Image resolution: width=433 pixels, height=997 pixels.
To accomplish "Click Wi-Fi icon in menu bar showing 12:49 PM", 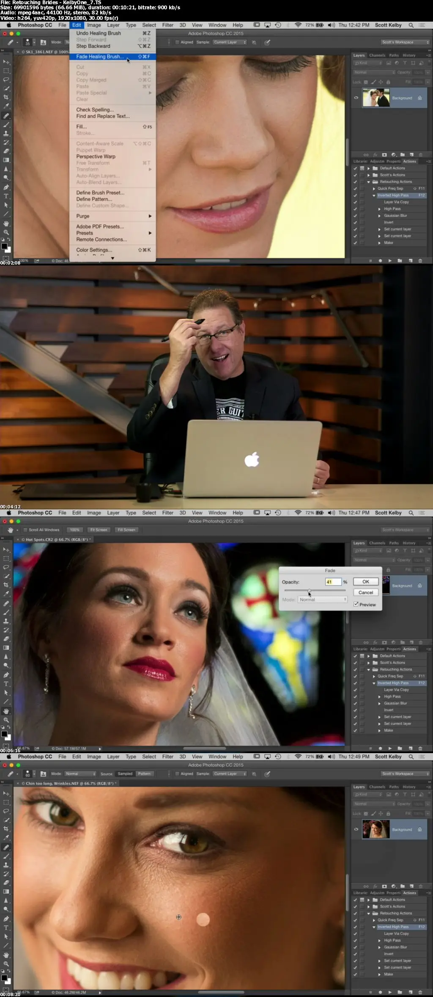I will [298, 757].
